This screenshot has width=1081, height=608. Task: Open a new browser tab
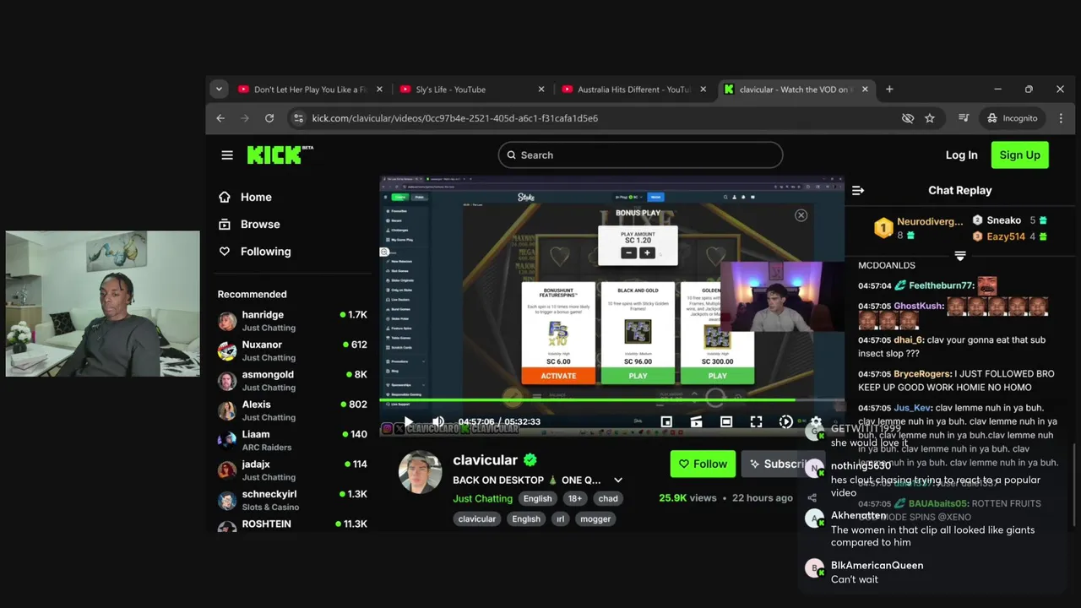pos(889,90)
